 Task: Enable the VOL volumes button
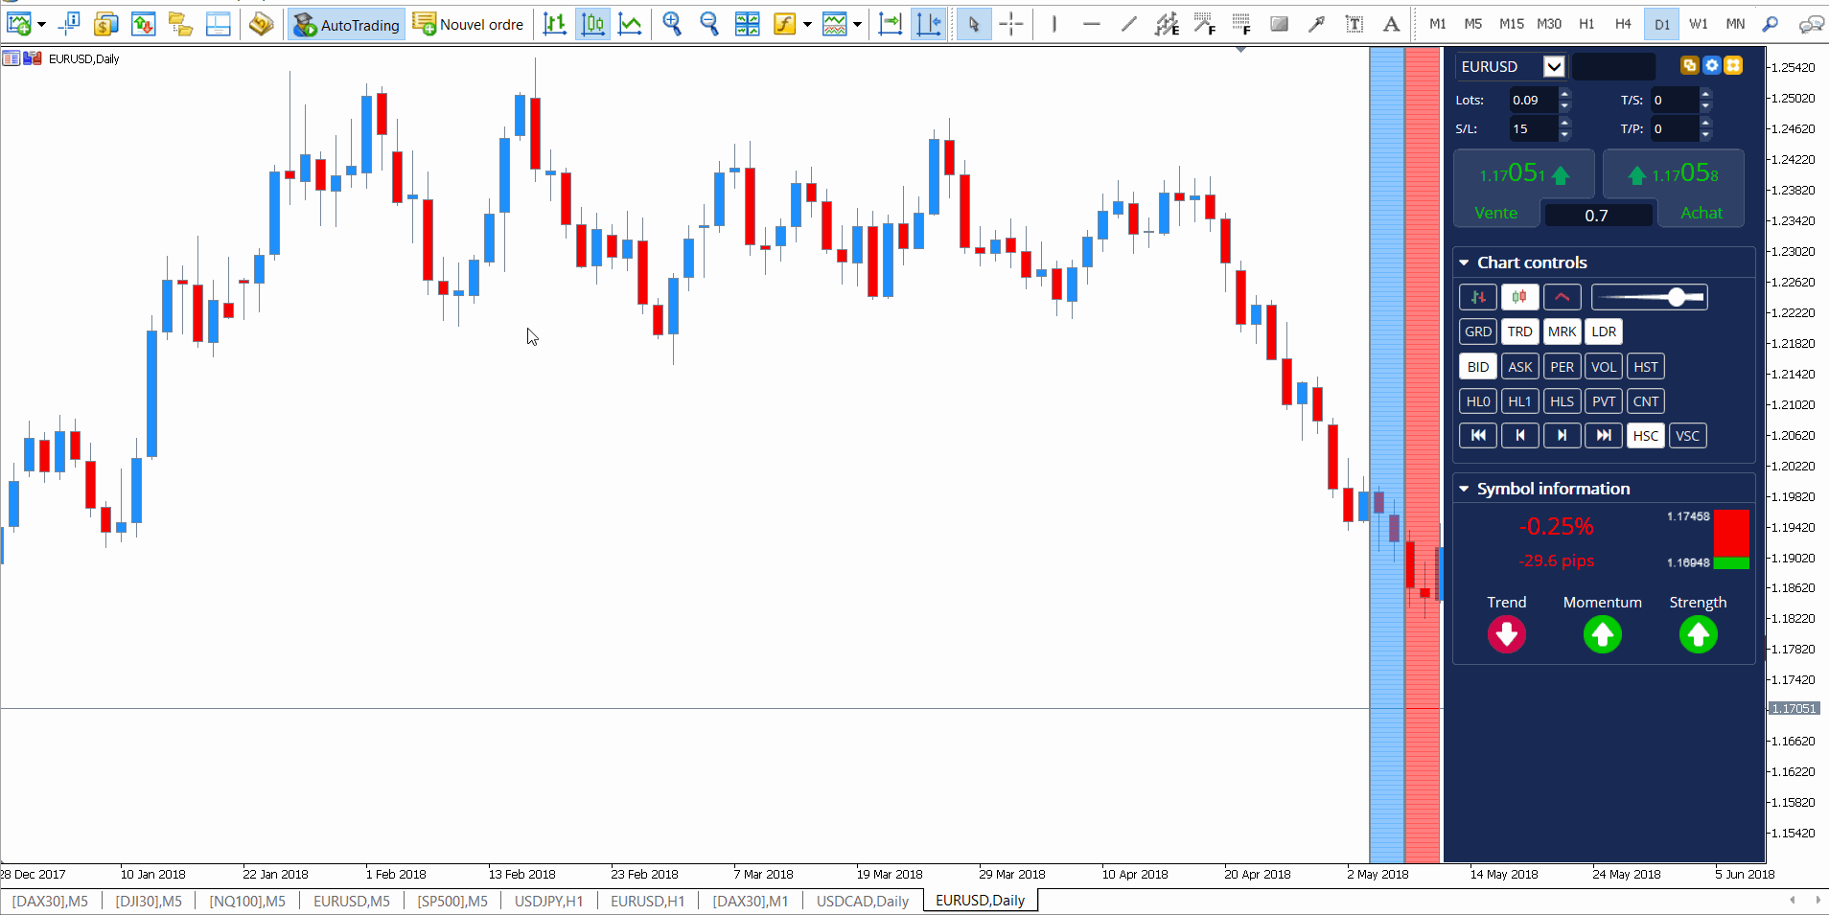coord(1604,367)
